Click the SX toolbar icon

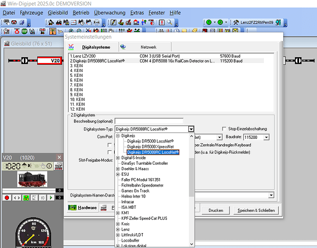[x=212, y=31]
